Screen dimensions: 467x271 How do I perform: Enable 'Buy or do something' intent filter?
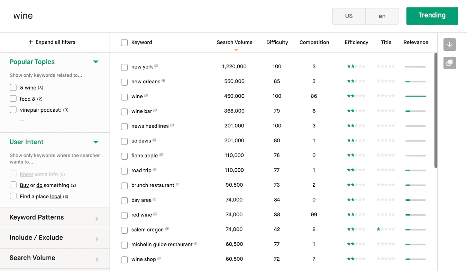point(13,185)
